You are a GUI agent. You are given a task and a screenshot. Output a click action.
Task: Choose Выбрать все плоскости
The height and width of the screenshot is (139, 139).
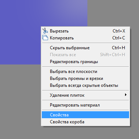pos(85,72)
